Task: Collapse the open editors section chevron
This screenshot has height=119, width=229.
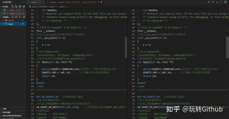Action: point(1,7)
